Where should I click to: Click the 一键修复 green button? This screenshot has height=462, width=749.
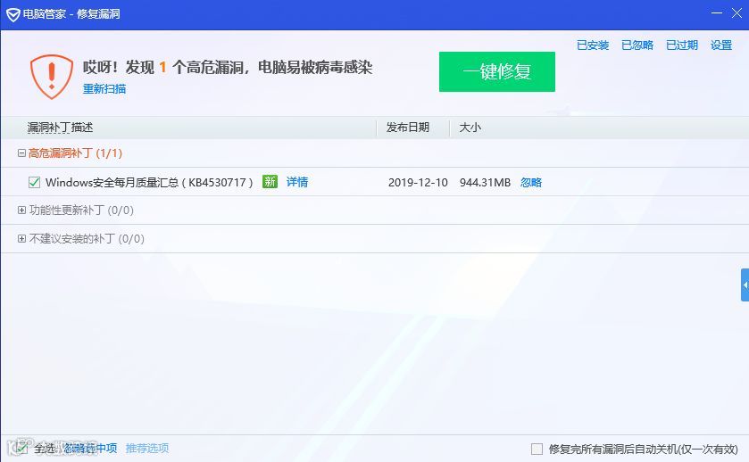coord(496,71)
